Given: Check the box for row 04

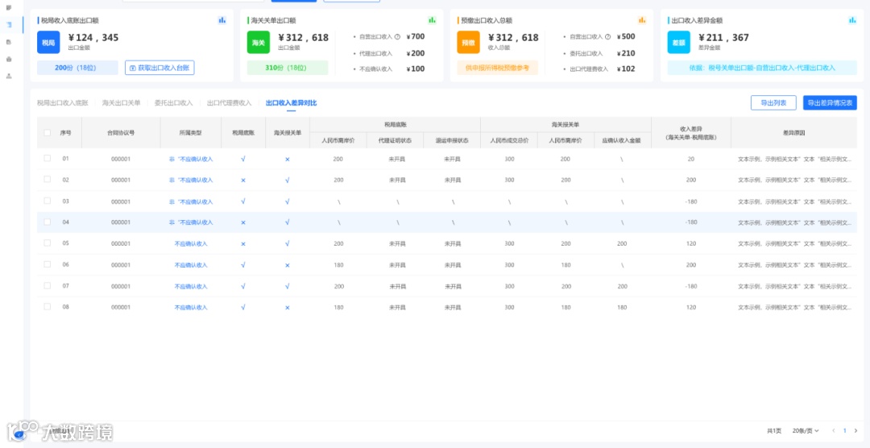Looking at the screenshot, I should (48, 222).
